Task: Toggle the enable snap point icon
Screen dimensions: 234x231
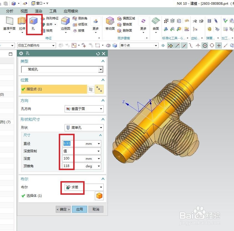Action: pyautogui.click(x=170, y=46)
